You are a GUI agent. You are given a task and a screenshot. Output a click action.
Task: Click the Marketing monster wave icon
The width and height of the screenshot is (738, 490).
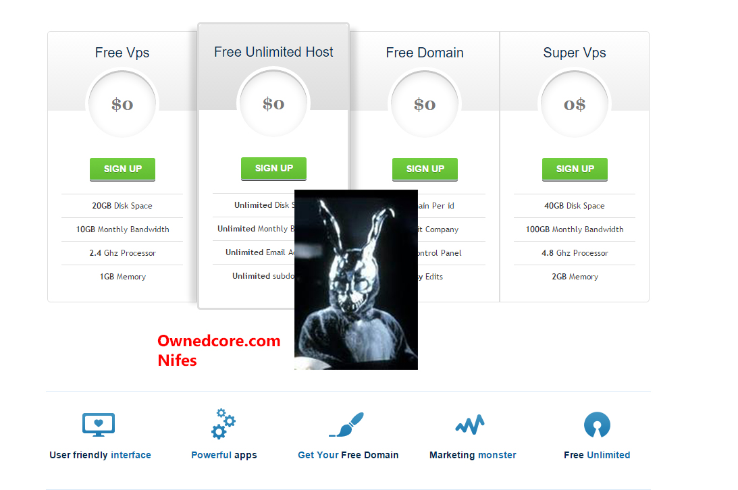[x=470, y=425]
